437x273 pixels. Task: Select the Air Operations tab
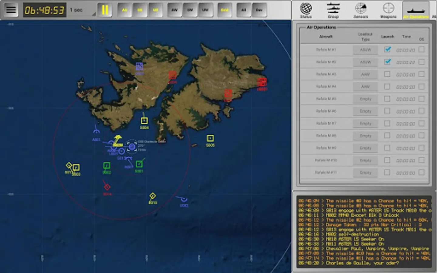point(416,11)
